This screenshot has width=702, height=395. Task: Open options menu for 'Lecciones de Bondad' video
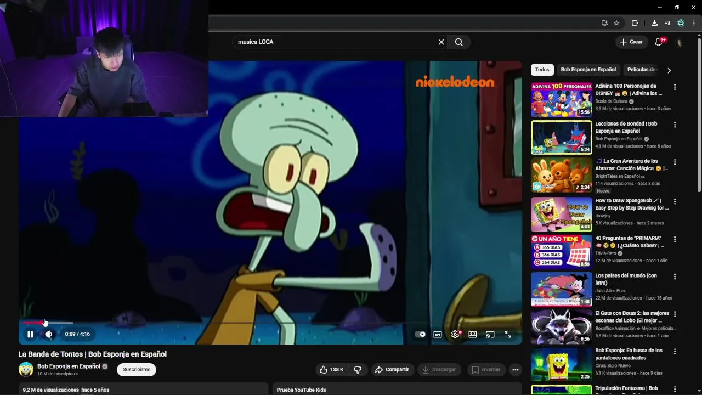(675, 125)
